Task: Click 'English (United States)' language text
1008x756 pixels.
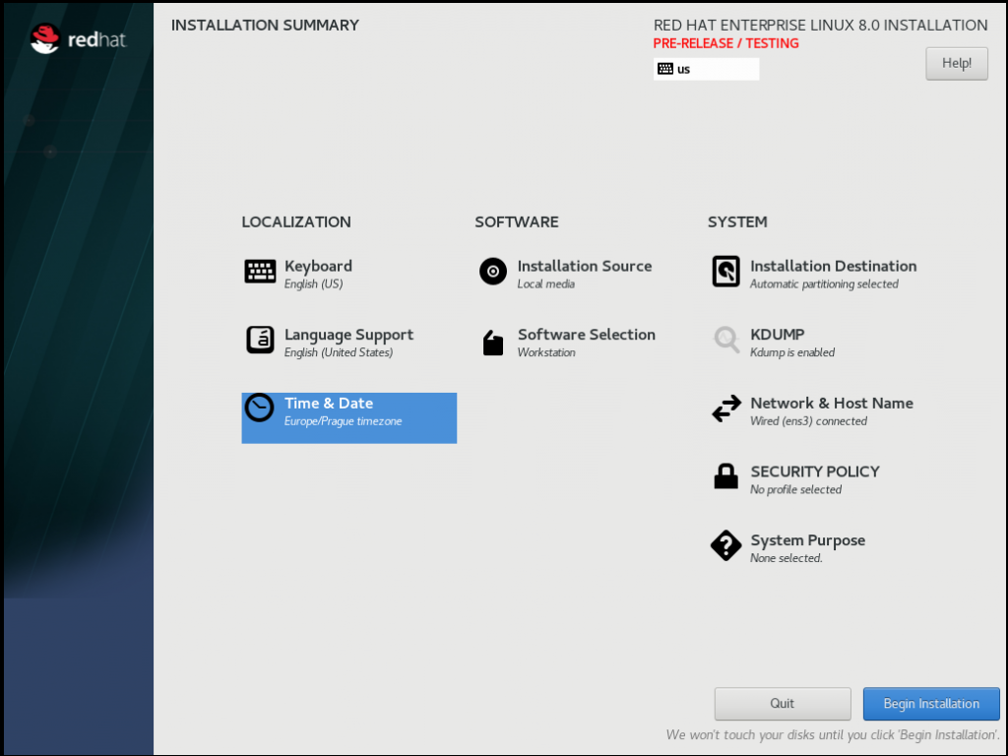Action: pyautogui.click(x=339, y=352)
